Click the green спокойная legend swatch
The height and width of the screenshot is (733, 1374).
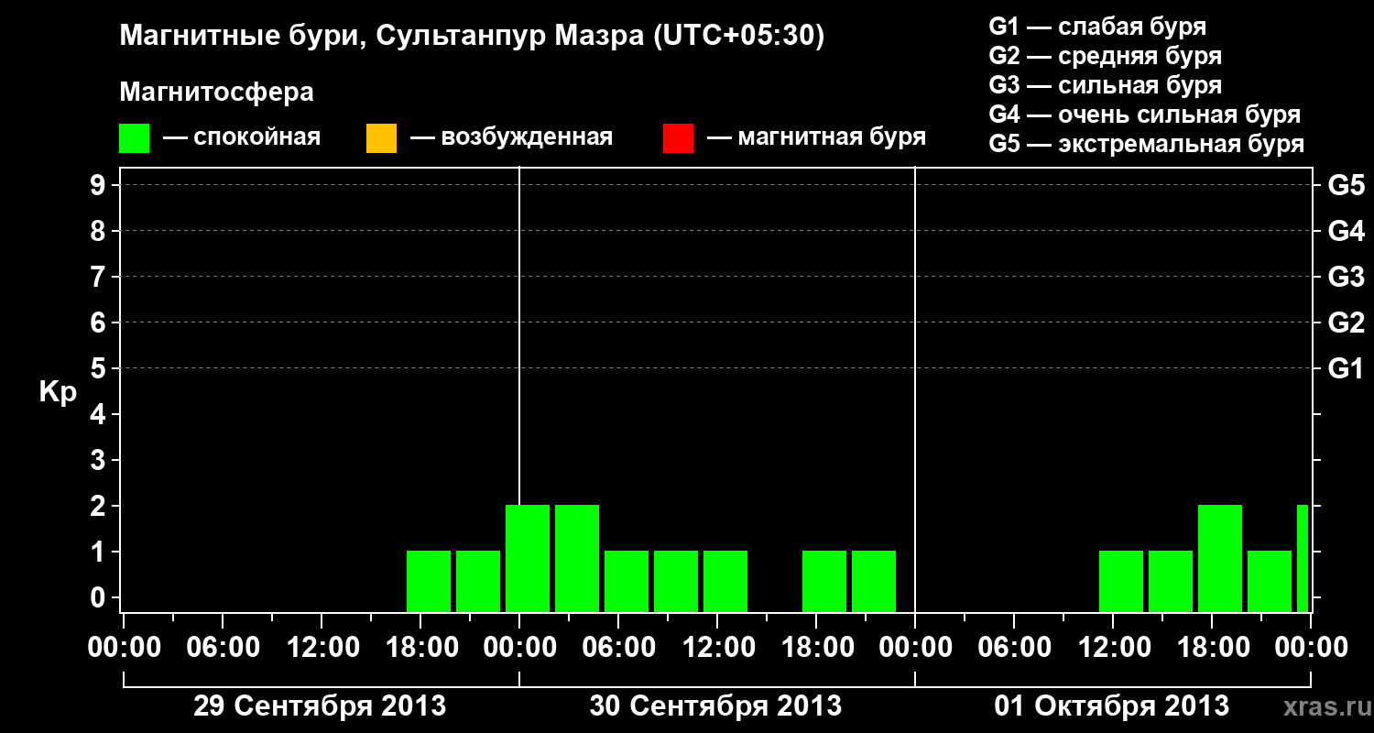135,138
